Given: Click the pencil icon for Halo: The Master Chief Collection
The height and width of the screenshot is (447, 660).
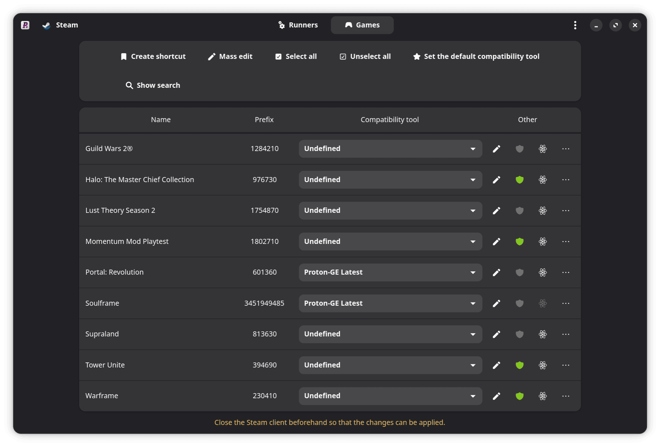Looking at the screenshot, I should [496, 180].
